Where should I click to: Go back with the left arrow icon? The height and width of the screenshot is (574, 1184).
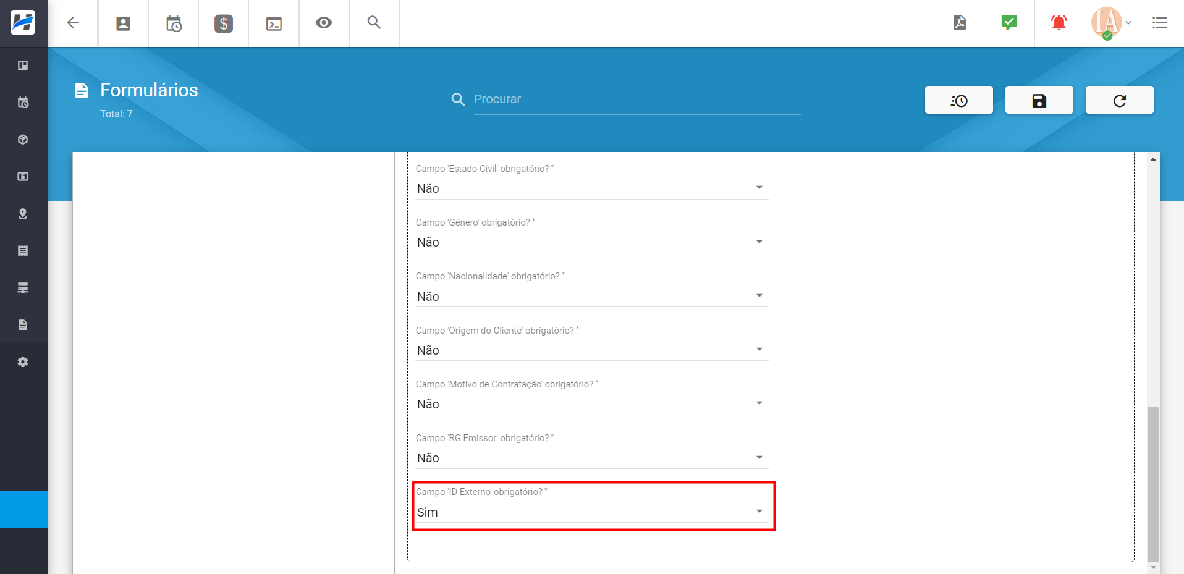coord(73,23)
